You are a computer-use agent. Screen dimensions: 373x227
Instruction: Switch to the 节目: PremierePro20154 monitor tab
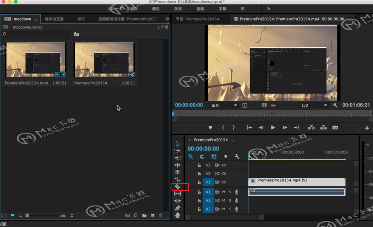pos(197,19)
